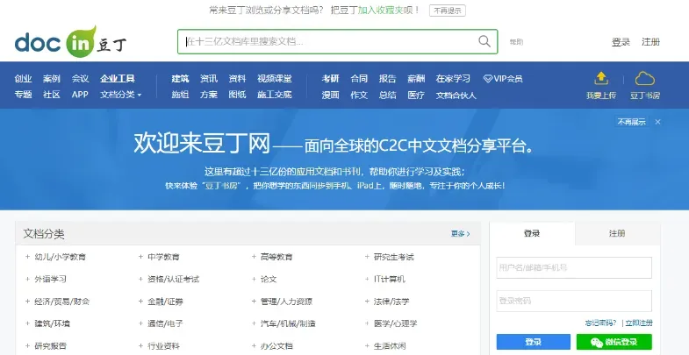689x355 pixels.
Task: Open the 视频课堂 navigation item
Action: (x=275, y=79)
